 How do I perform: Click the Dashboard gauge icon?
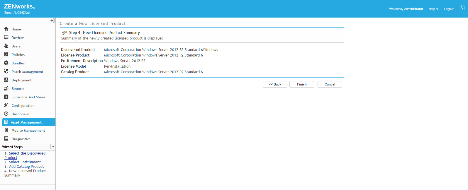[6, 114]
